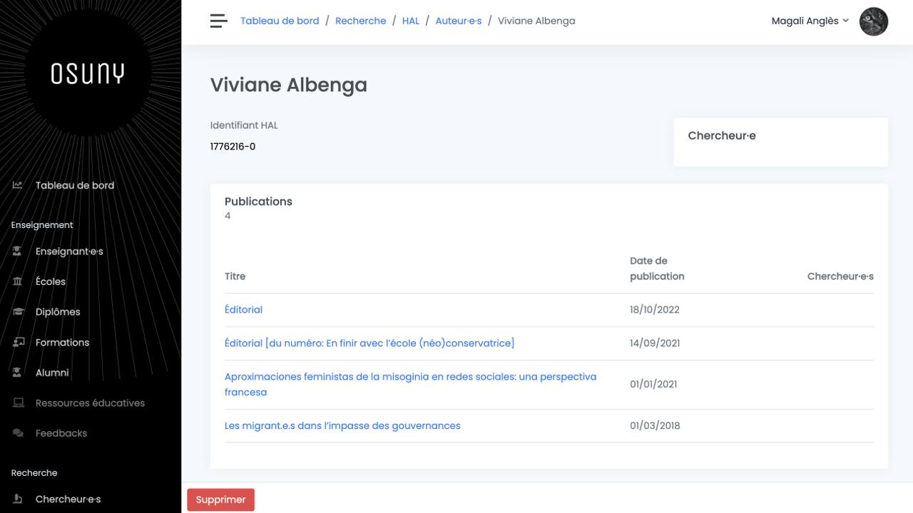Click the user avatar picture

(x=873, y=21)
